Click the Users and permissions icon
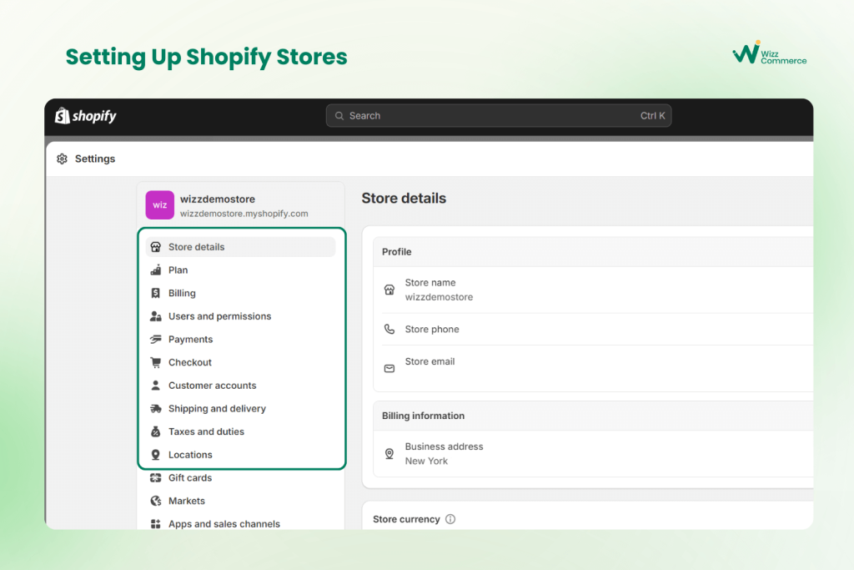The width and height of the screenshot is (854, 570). (156, 316)
